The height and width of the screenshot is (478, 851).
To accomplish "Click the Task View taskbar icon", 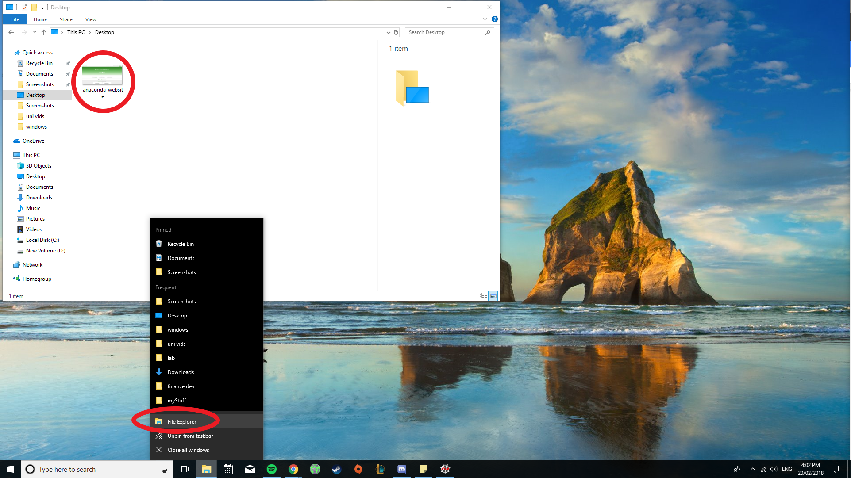I will coord(184,469).
